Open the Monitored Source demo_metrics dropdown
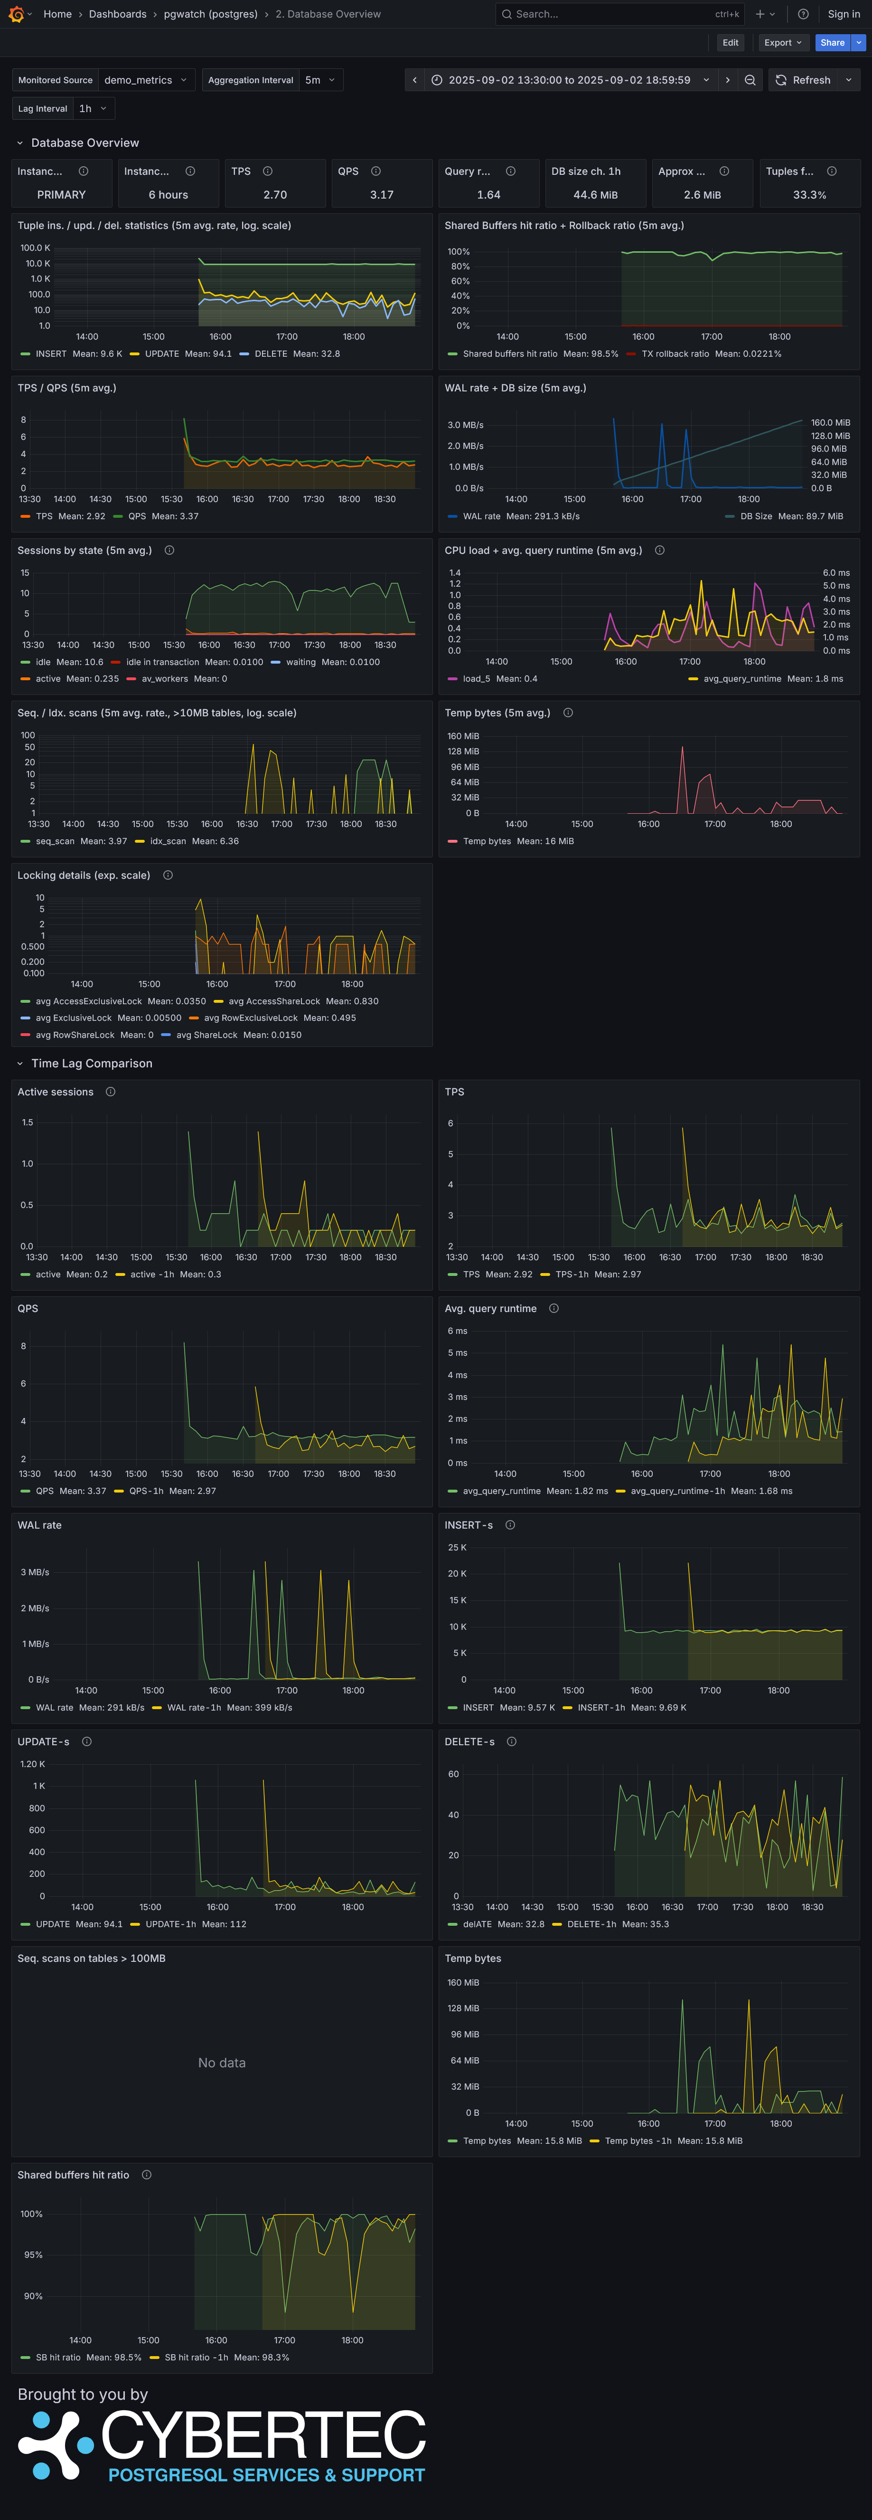 pos(147,80)
